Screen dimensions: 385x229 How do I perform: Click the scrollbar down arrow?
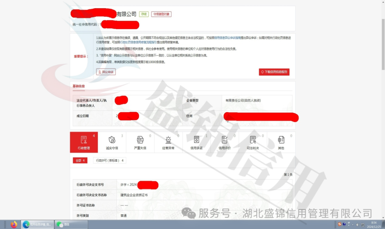(383, 218)
